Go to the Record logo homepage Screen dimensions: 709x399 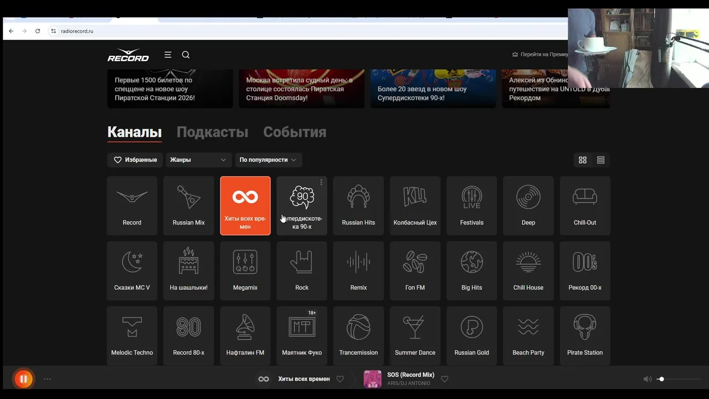[128, 55]
